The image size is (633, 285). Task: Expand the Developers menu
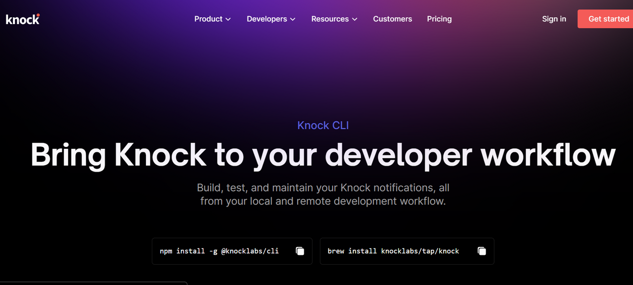coord(271,19)
